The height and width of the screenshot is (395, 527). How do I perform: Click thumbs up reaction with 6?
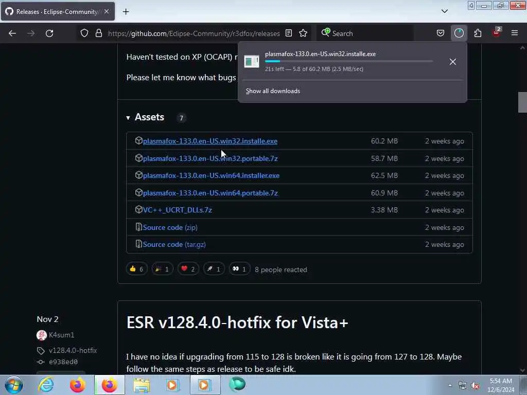(136, 269)
